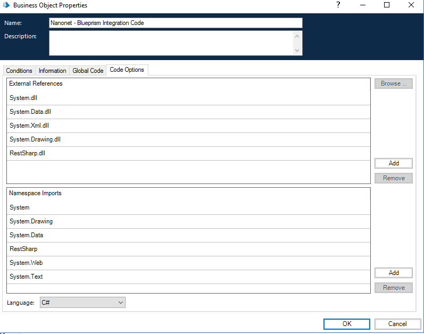
Task: Click the External References header
Action: tap(36, 83)
